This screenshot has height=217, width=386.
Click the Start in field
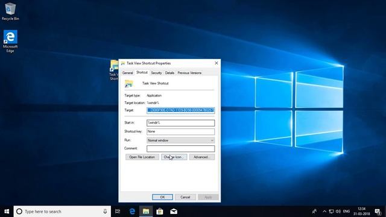click(181, 123)
